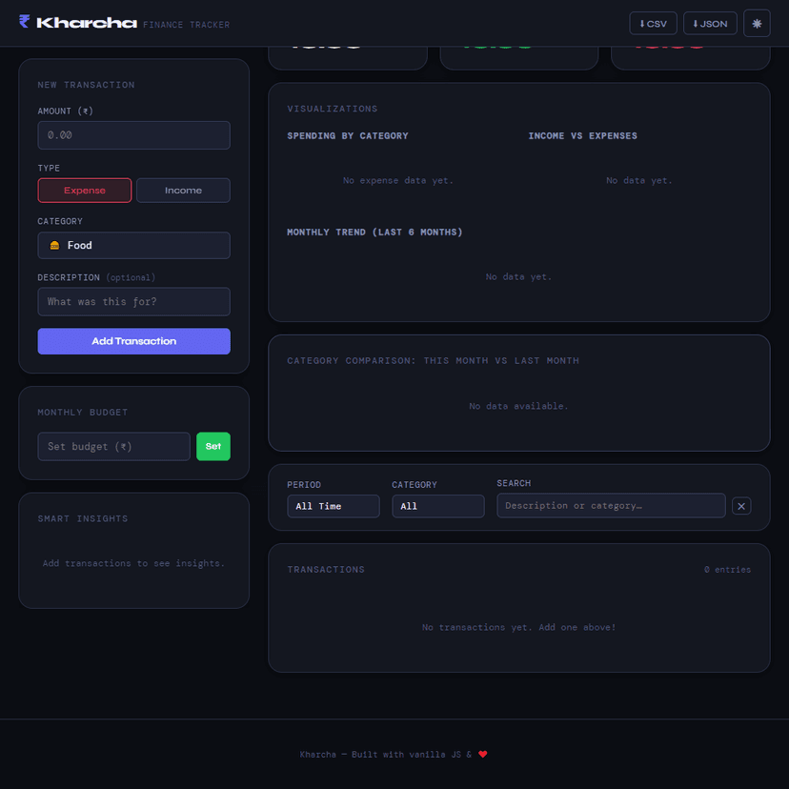Screen dimensions: 789x789
Task: Export data with the CSV download button
Action: pyautogui.click(x=653, y=24)
